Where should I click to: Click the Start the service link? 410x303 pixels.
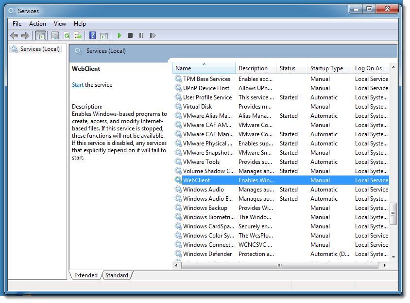click(78, 85)
